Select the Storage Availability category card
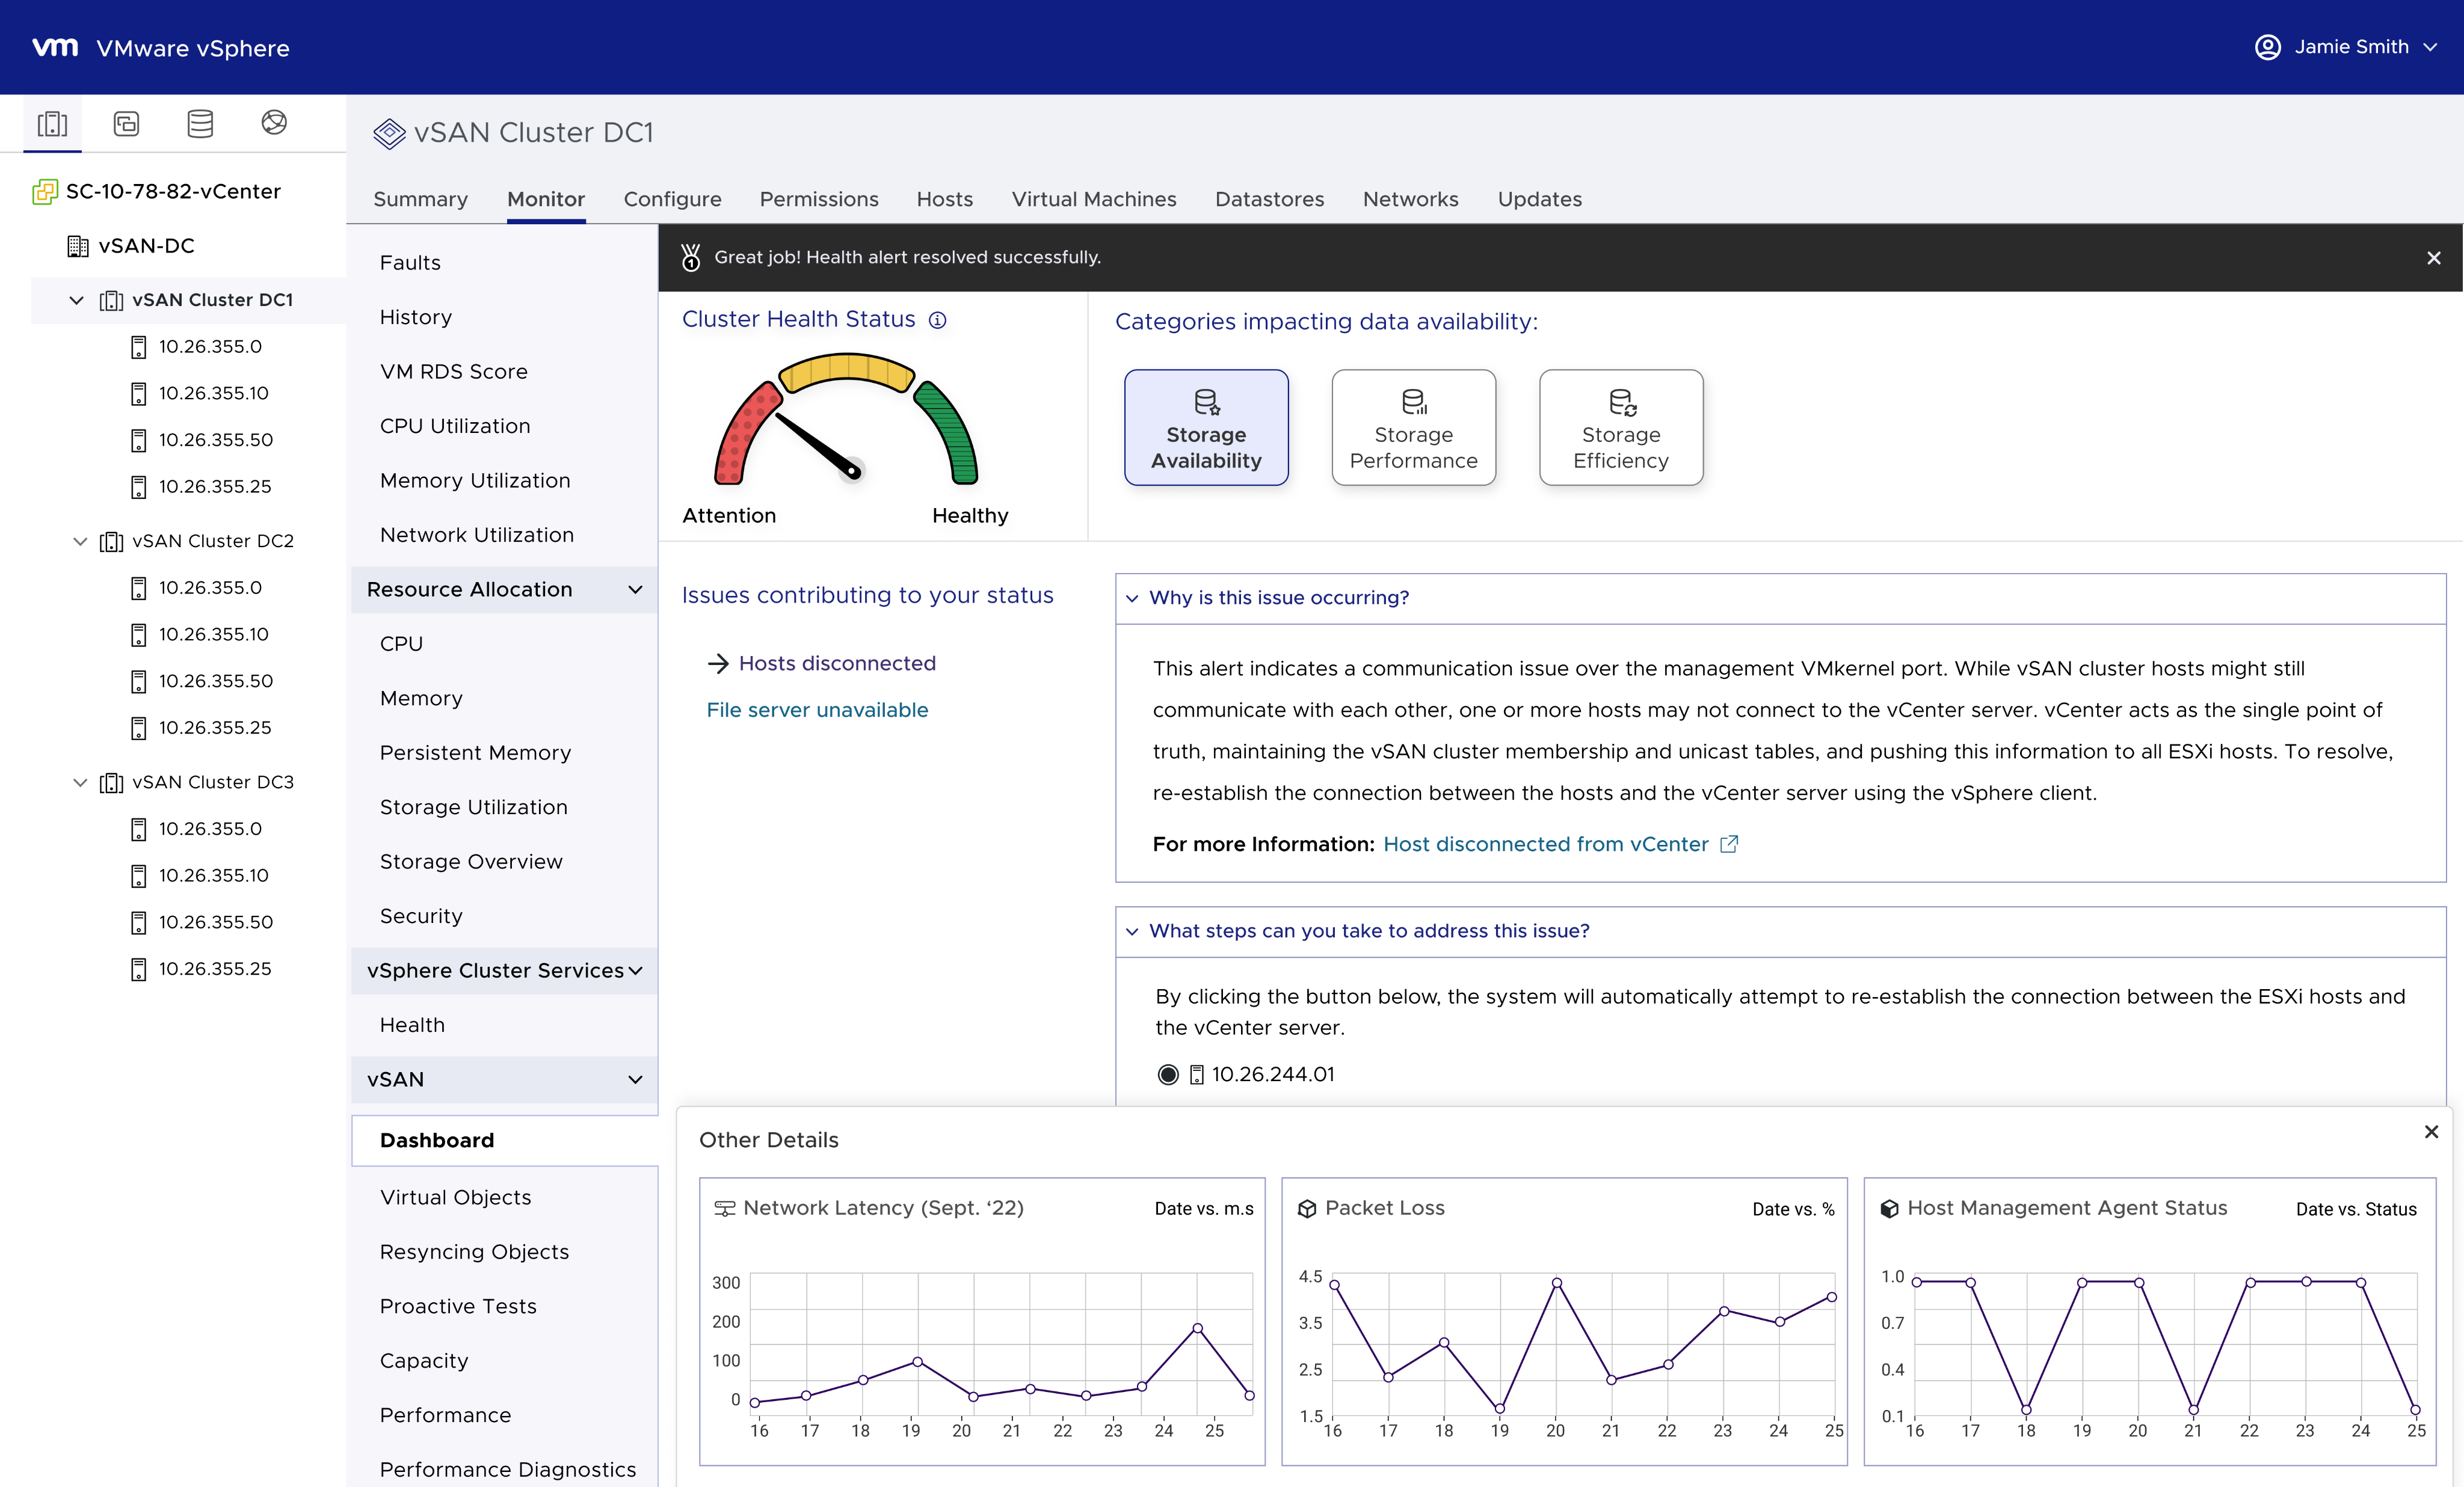 pos(1206,428)
